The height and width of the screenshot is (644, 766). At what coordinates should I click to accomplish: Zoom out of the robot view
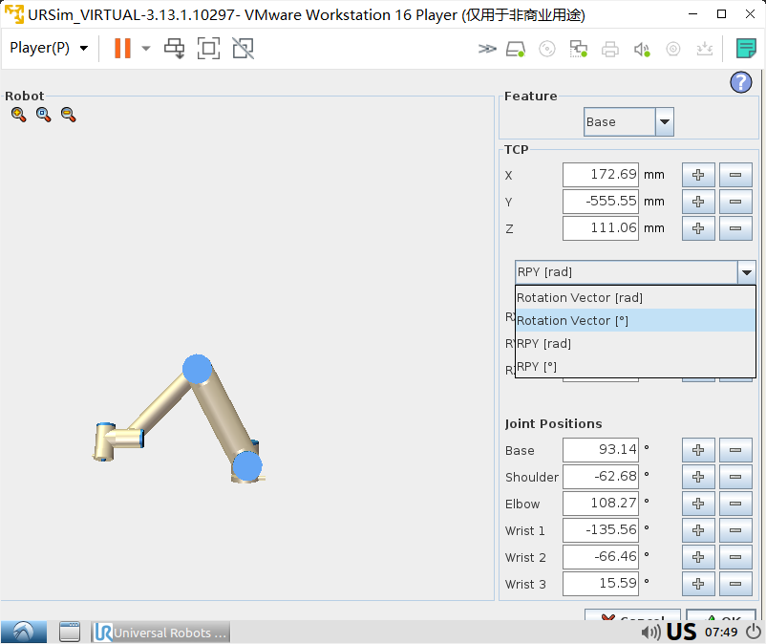tap(67, 114)
